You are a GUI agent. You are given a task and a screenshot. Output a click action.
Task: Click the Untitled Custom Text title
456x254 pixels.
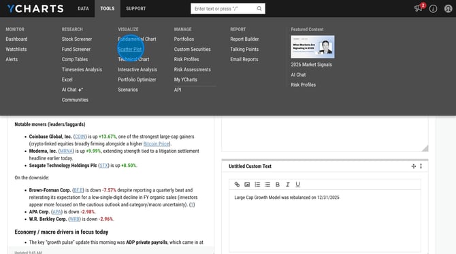point(250,166)
